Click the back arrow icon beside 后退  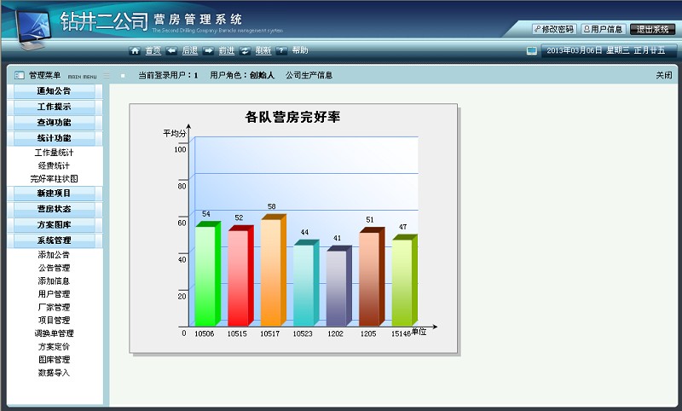coord(171,51)
